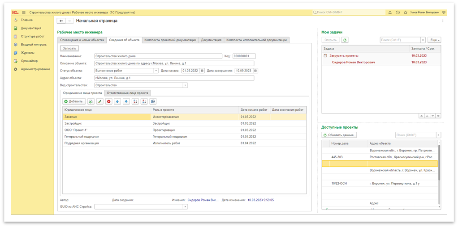This screenshot has height=227, width=458.
Task: Open the Журналы section in sidebar
Action: tap(29, 53)
